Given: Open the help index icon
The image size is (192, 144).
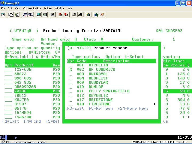Looking at the screenshot, I should point(102,15).
